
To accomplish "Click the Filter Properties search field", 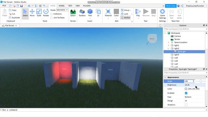I will click(x=185, y=73).
